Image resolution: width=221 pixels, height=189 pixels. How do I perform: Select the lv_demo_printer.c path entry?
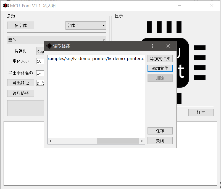pyautogui.click(x=96, y=58)
